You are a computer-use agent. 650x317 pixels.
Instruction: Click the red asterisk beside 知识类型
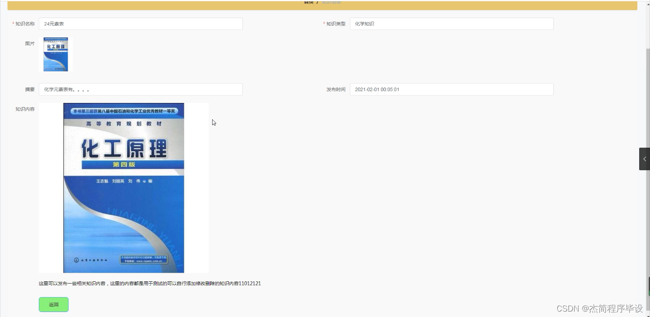(x=324, y=23)
